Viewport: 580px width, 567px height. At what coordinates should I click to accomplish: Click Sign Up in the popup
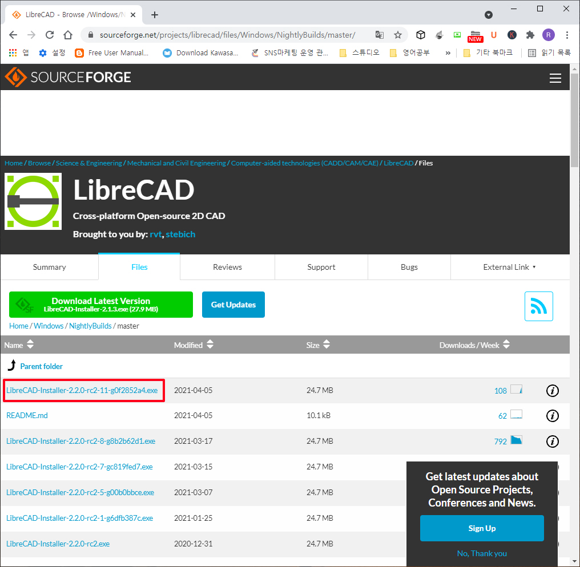(482, 528)
